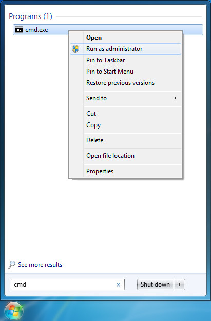Click the search field containing cmd

pos(68,284)
